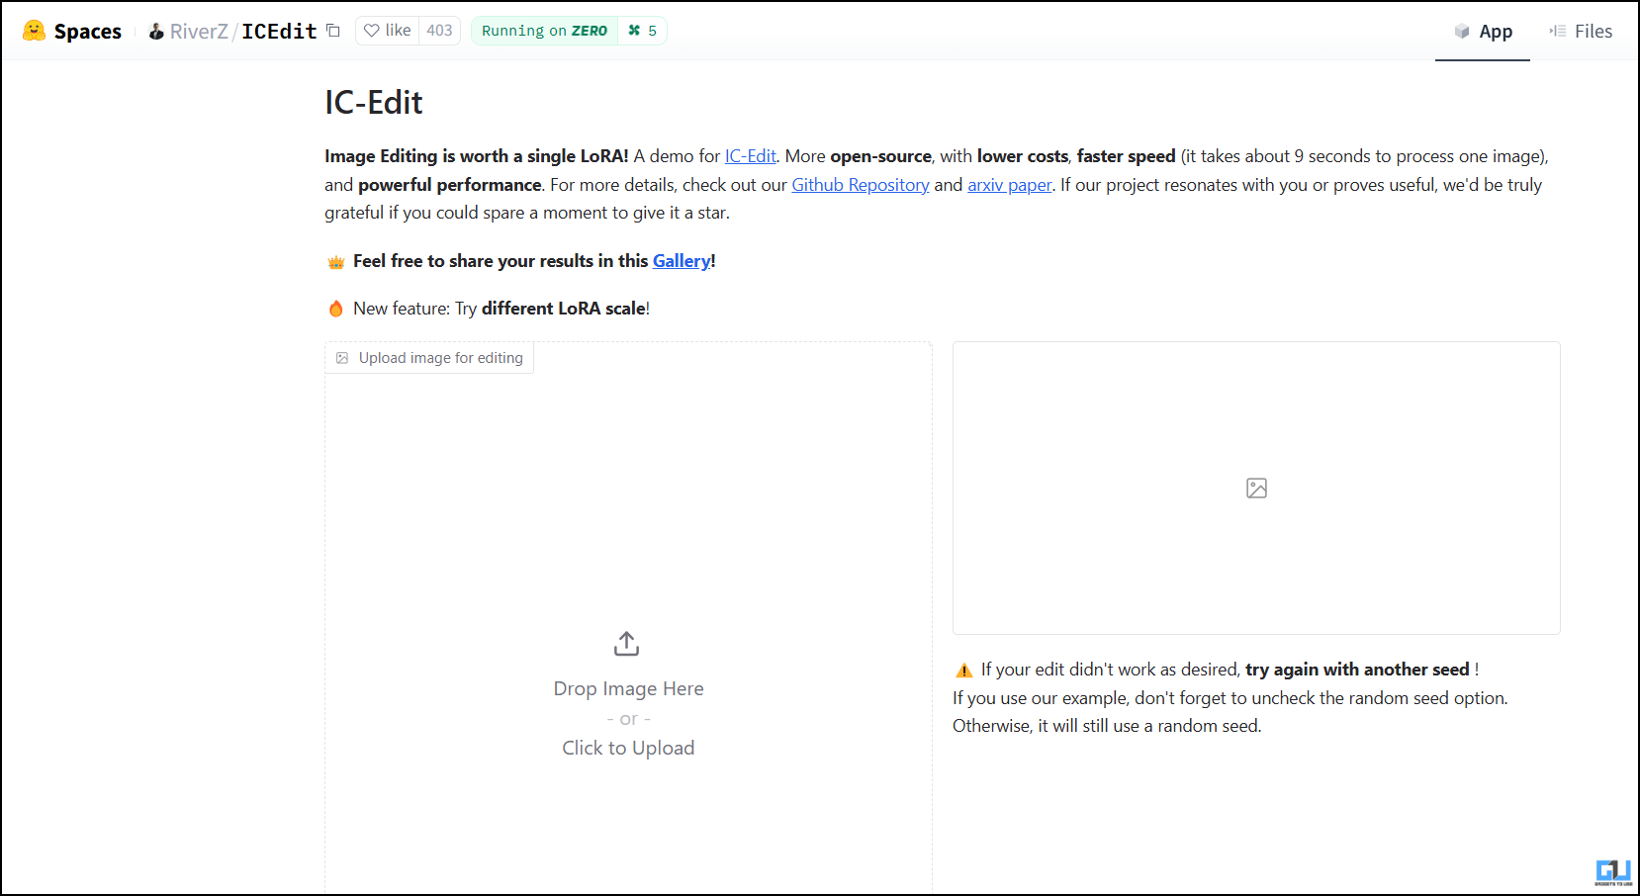Switch to the Files tab
1640x896 pixels.
1581,32
